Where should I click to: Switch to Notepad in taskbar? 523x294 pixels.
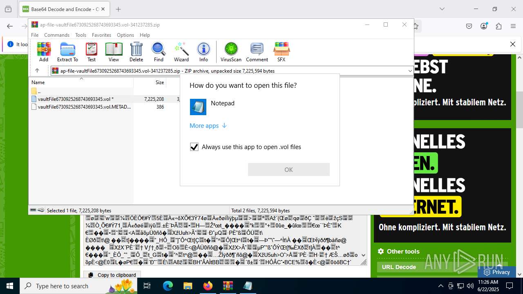pos(248,286)
